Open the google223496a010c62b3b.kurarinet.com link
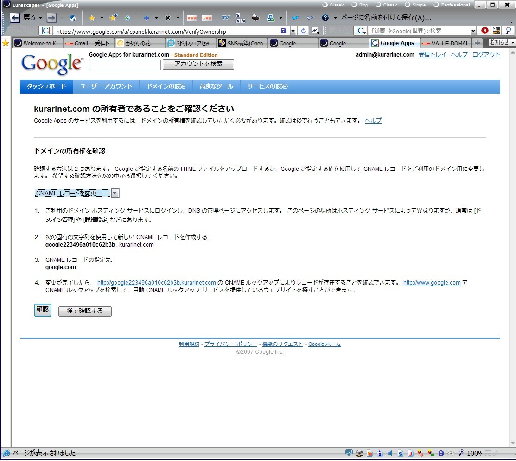Screen dimensions: 516x461 coord(157,283)
